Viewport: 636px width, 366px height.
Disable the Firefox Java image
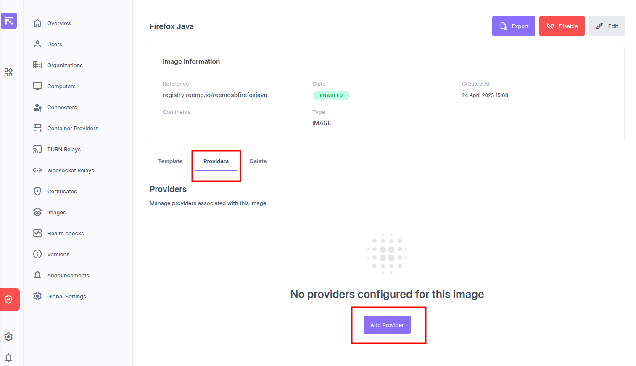pos(562,26)
